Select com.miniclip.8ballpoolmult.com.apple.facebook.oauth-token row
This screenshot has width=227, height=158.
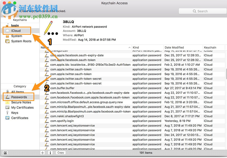pos(132,111)
